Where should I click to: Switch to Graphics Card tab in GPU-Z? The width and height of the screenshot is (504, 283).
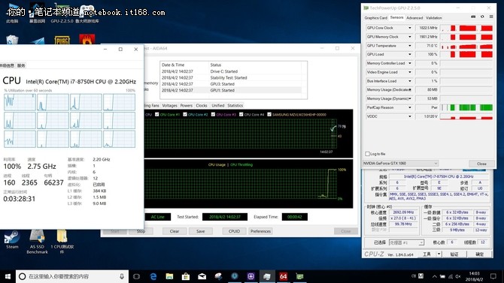point(376,18)
